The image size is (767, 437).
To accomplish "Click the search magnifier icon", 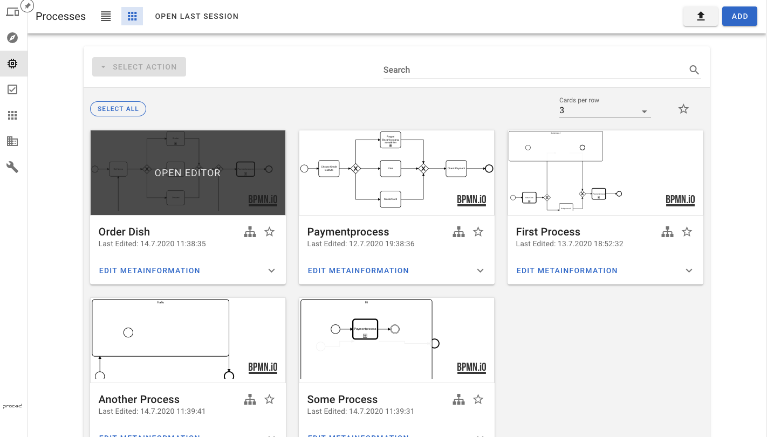I will [x=694, y=70].
